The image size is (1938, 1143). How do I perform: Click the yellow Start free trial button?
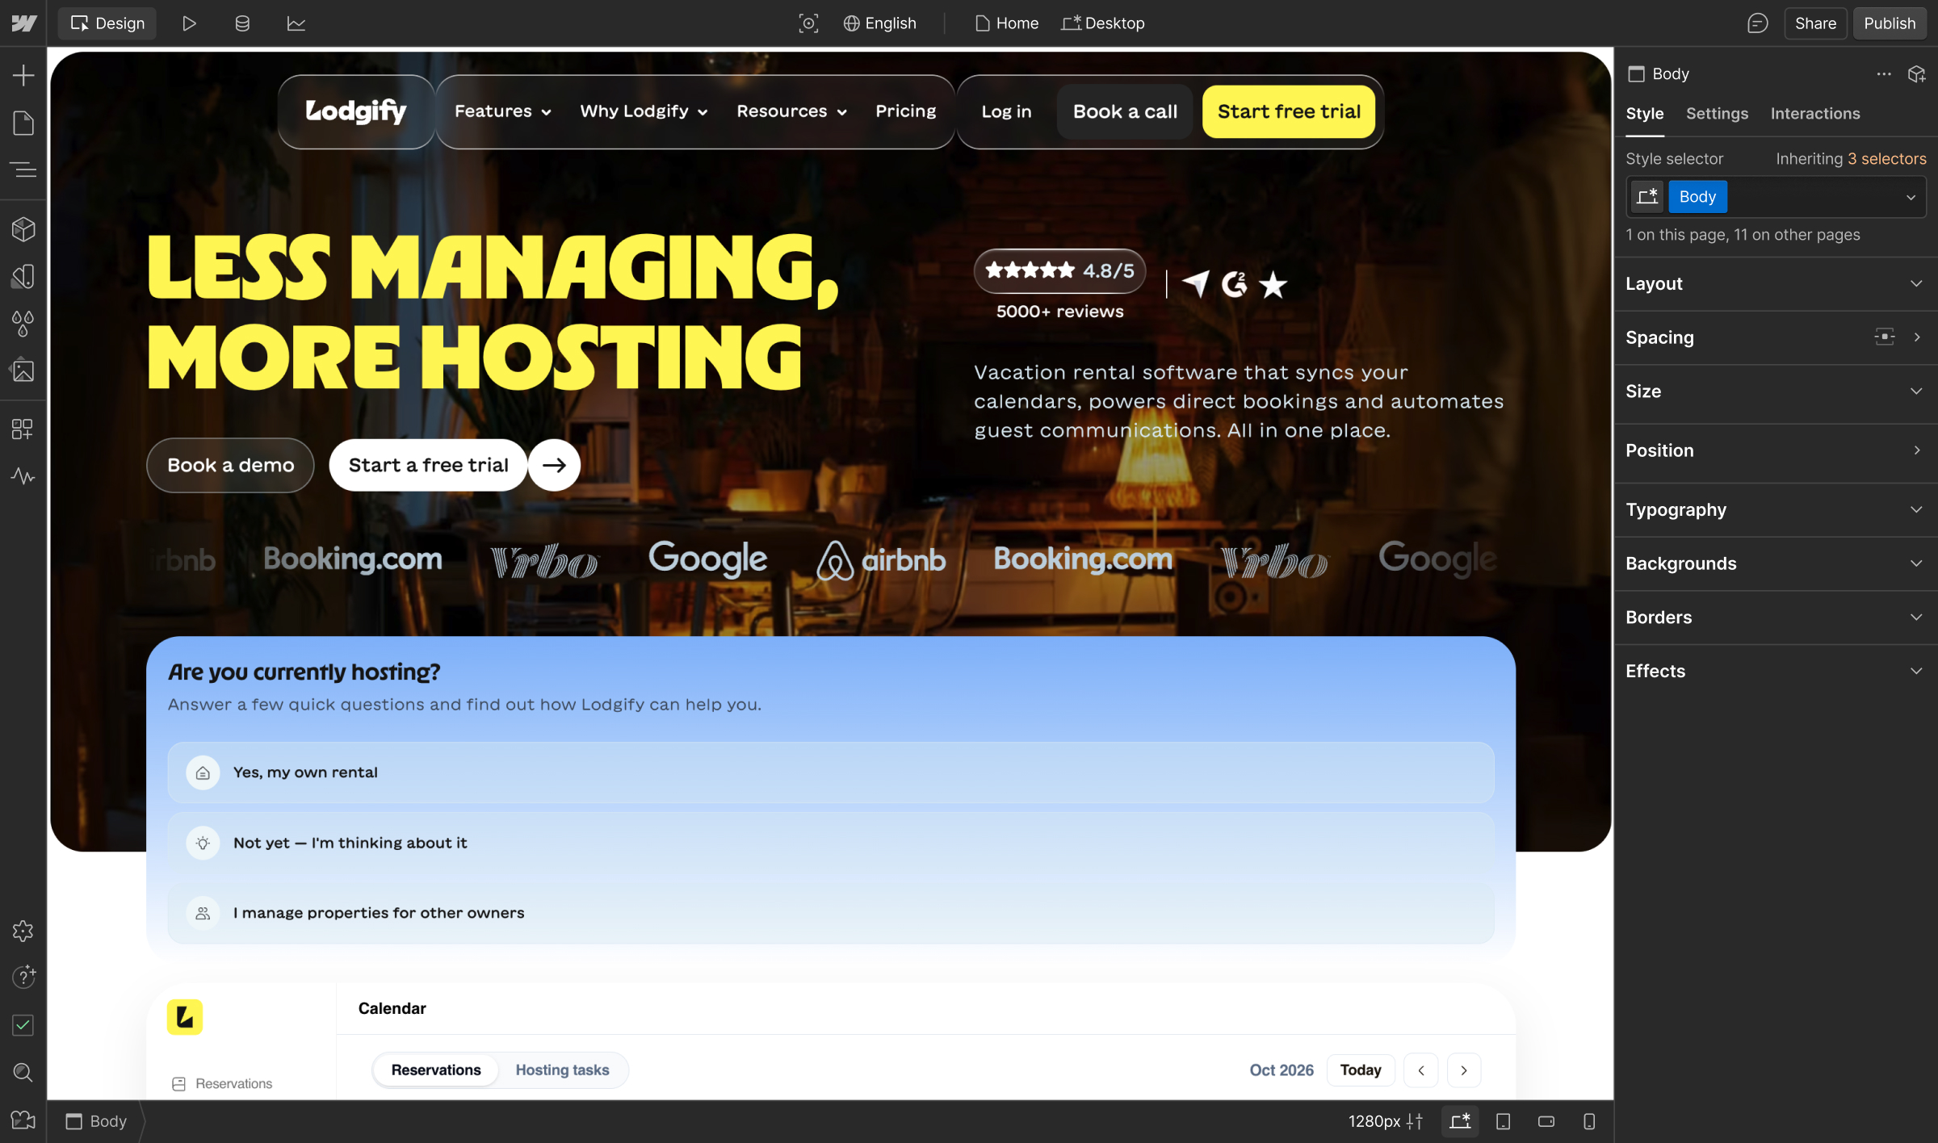pos(1289,111)
